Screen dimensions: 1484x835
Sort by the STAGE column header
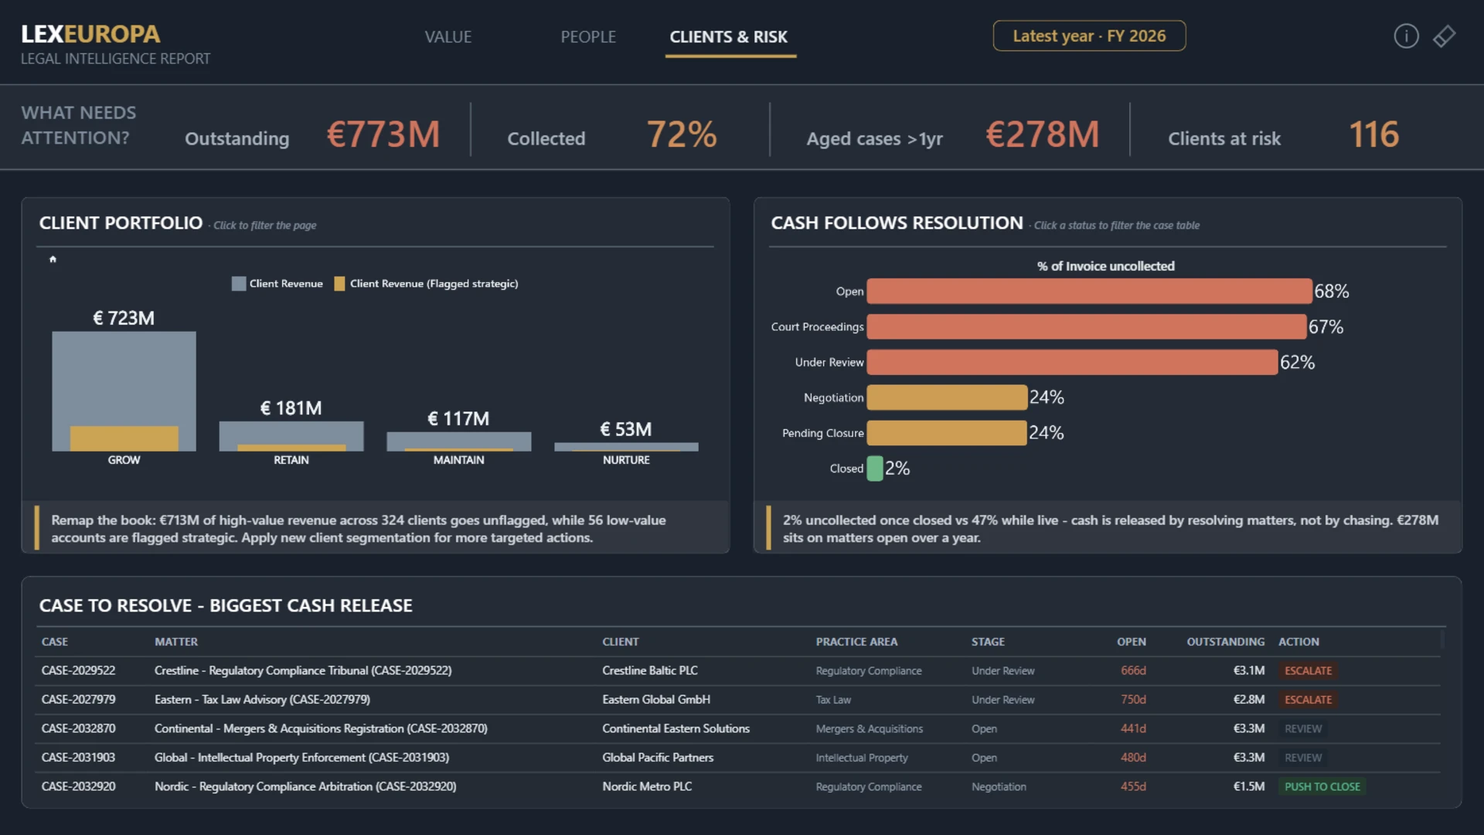(988, 642)
